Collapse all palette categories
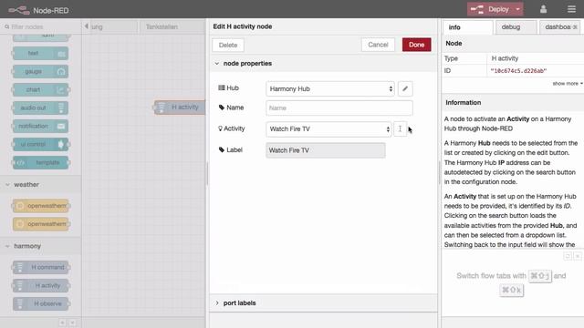 coord(63,323)
